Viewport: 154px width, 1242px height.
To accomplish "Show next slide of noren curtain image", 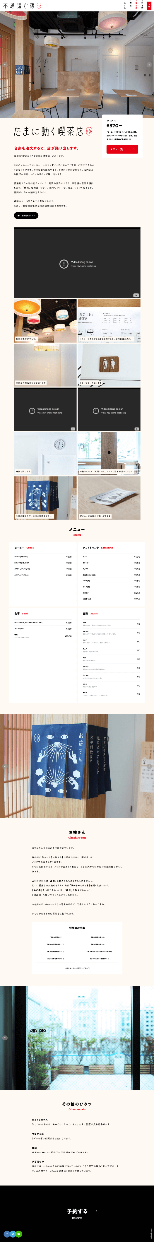I will pos(150,766).
